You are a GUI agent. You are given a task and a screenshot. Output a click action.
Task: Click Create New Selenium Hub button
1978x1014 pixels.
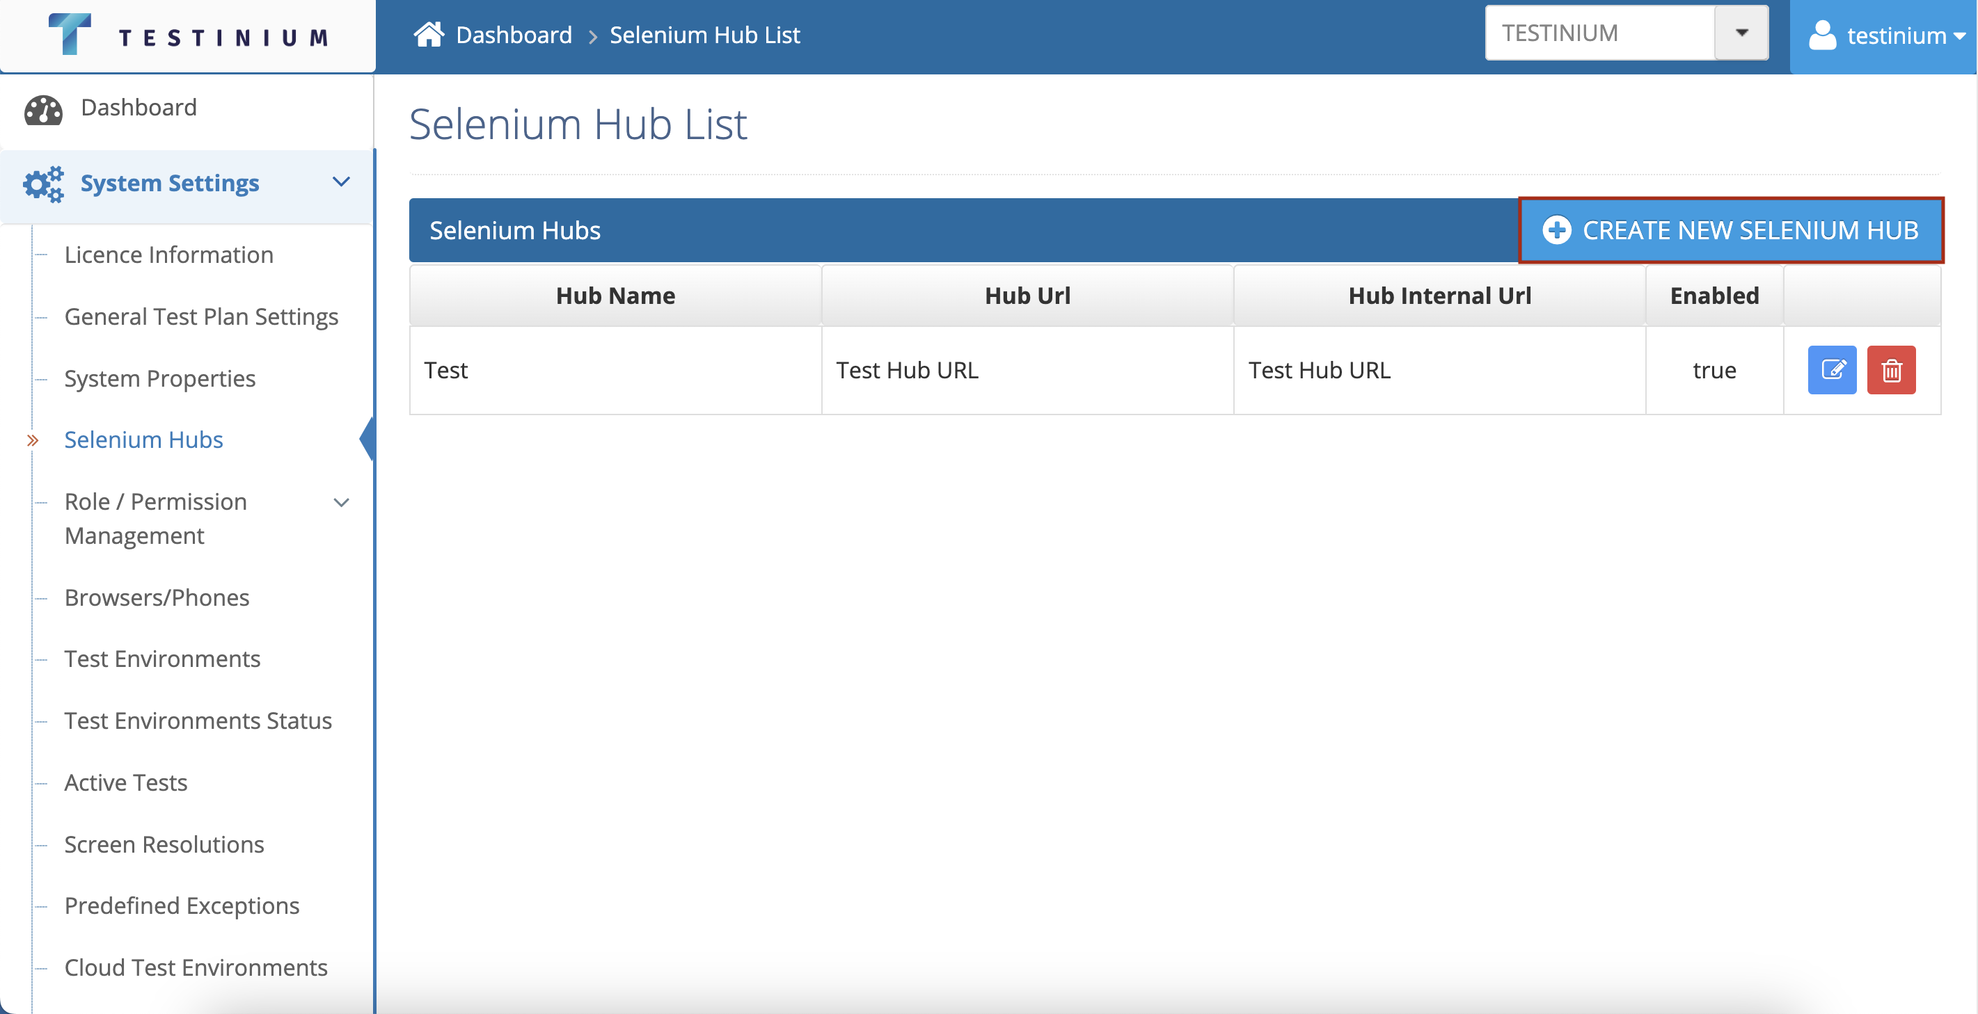pyautogui.click(x=1731, y=230)
